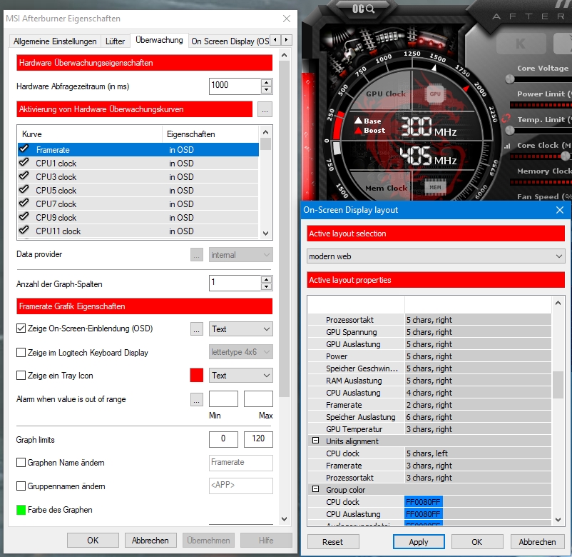Click Abbrechen in the Eigenschaften dialog

point(150,540)
